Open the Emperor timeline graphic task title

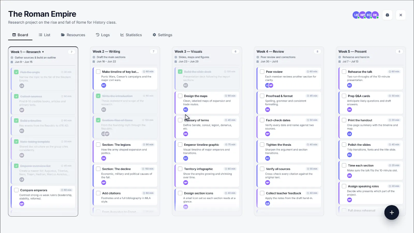pyautogui.click(x=202, y=145)
